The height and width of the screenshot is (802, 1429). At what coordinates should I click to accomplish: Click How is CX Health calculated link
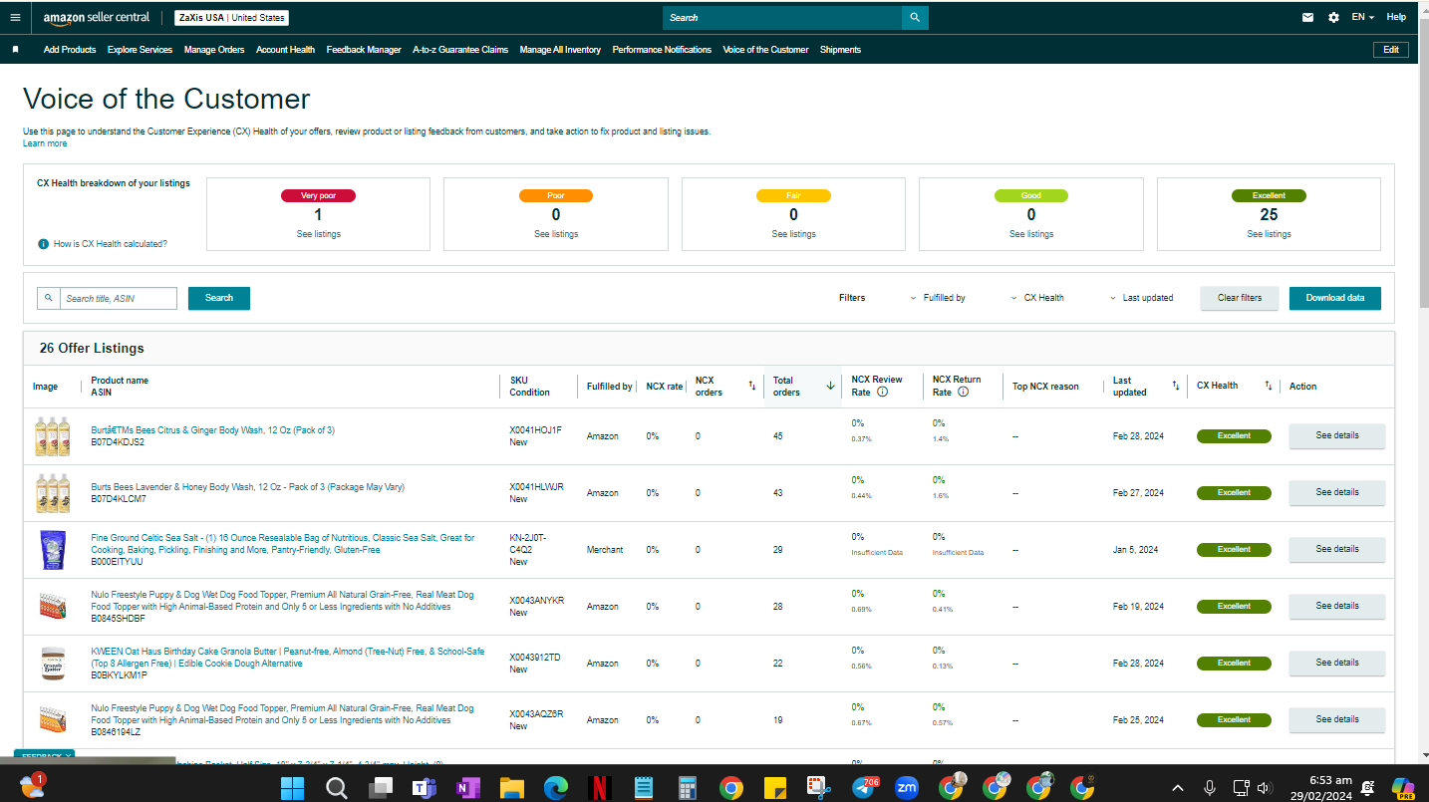(x=111, y=244)
